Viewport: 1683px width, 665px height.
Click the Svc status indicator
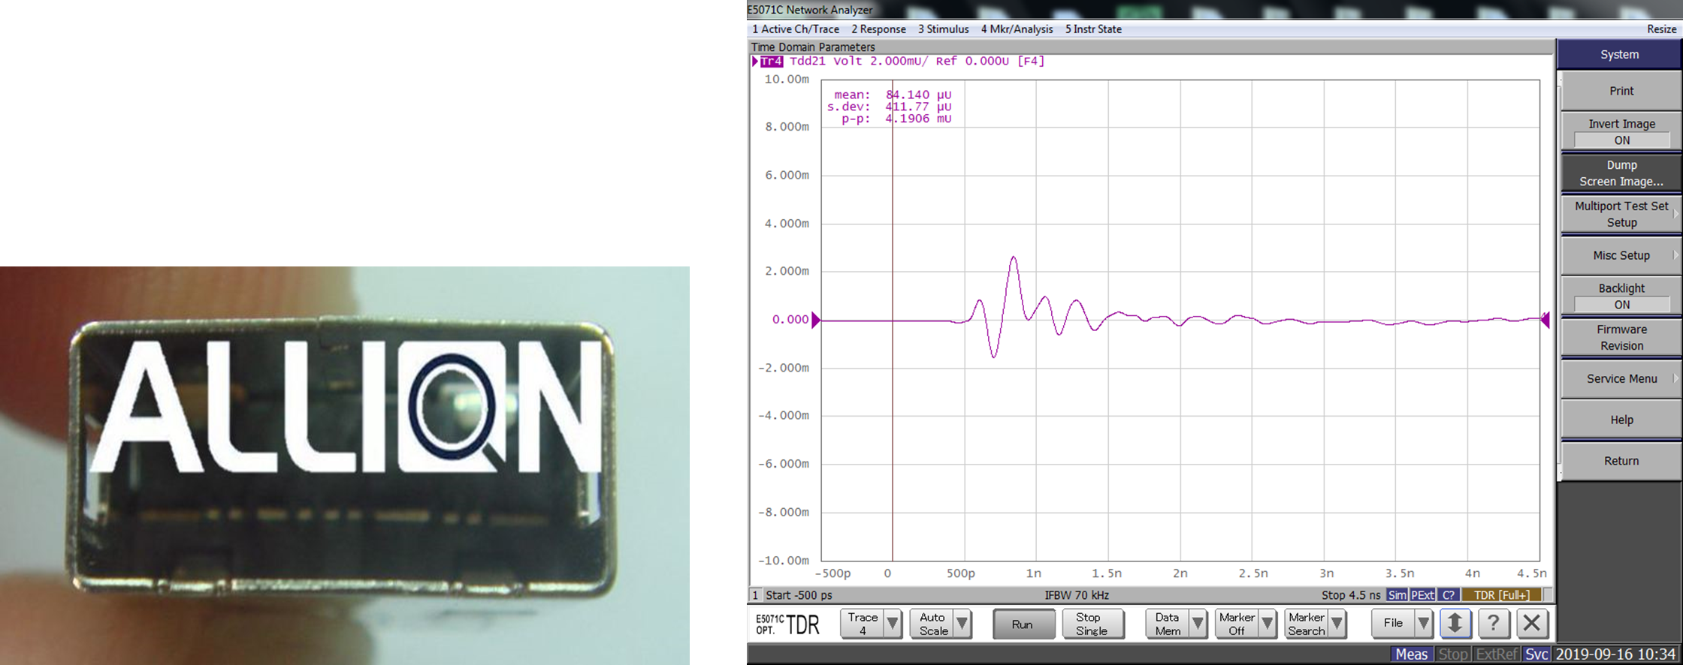pos(1536,654)
